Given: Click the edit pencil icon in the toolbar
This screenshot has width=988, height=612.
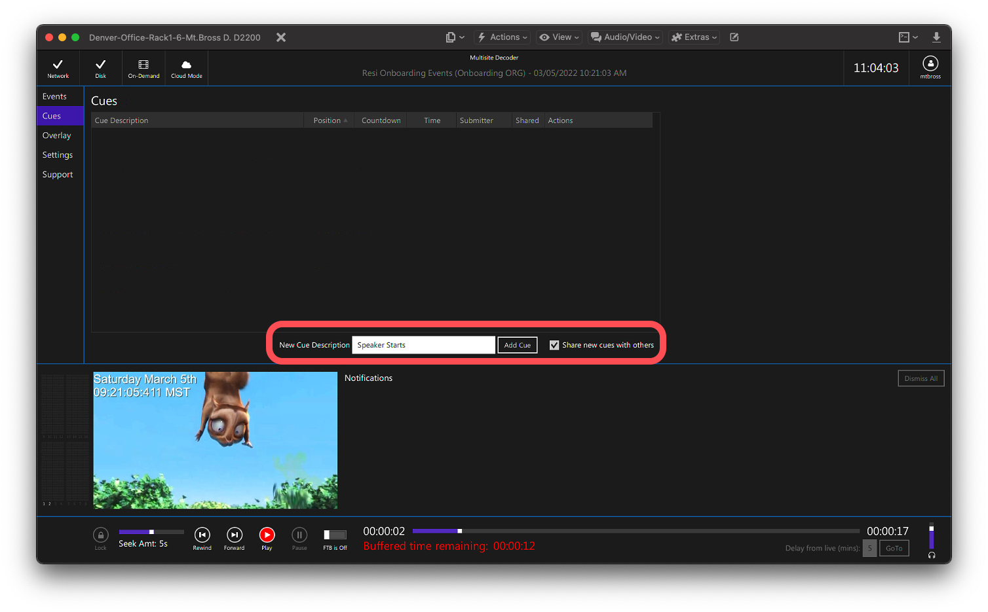Looking at the screenshot, I should coord(734,37).
